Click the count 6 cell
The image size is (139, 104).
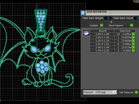[x=118, y=44]
